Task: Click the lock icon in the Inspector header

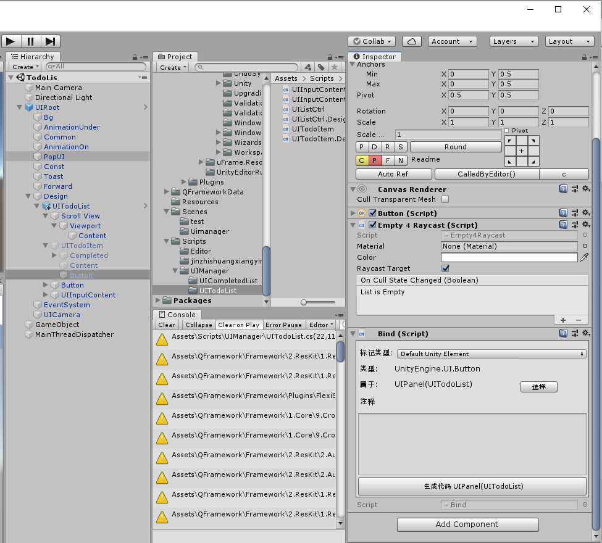Action: (584, 57)
